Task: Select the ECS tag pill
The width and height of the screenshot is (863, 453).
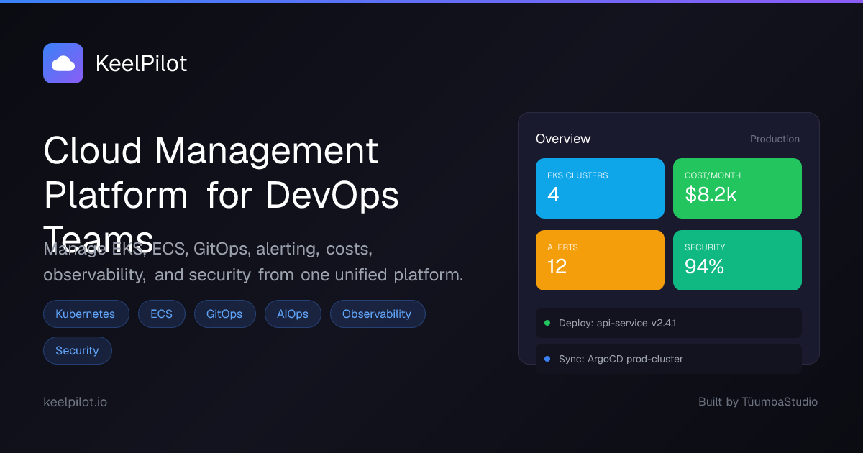Action: point(162,314)
